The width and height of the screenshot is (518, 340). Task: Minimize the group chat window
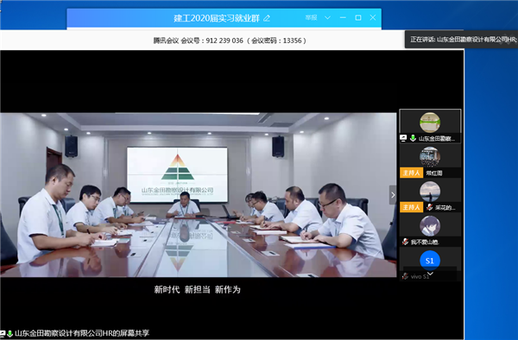point(343,17)
